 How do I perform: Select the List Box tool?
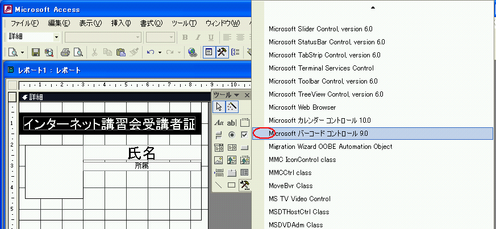232,147
